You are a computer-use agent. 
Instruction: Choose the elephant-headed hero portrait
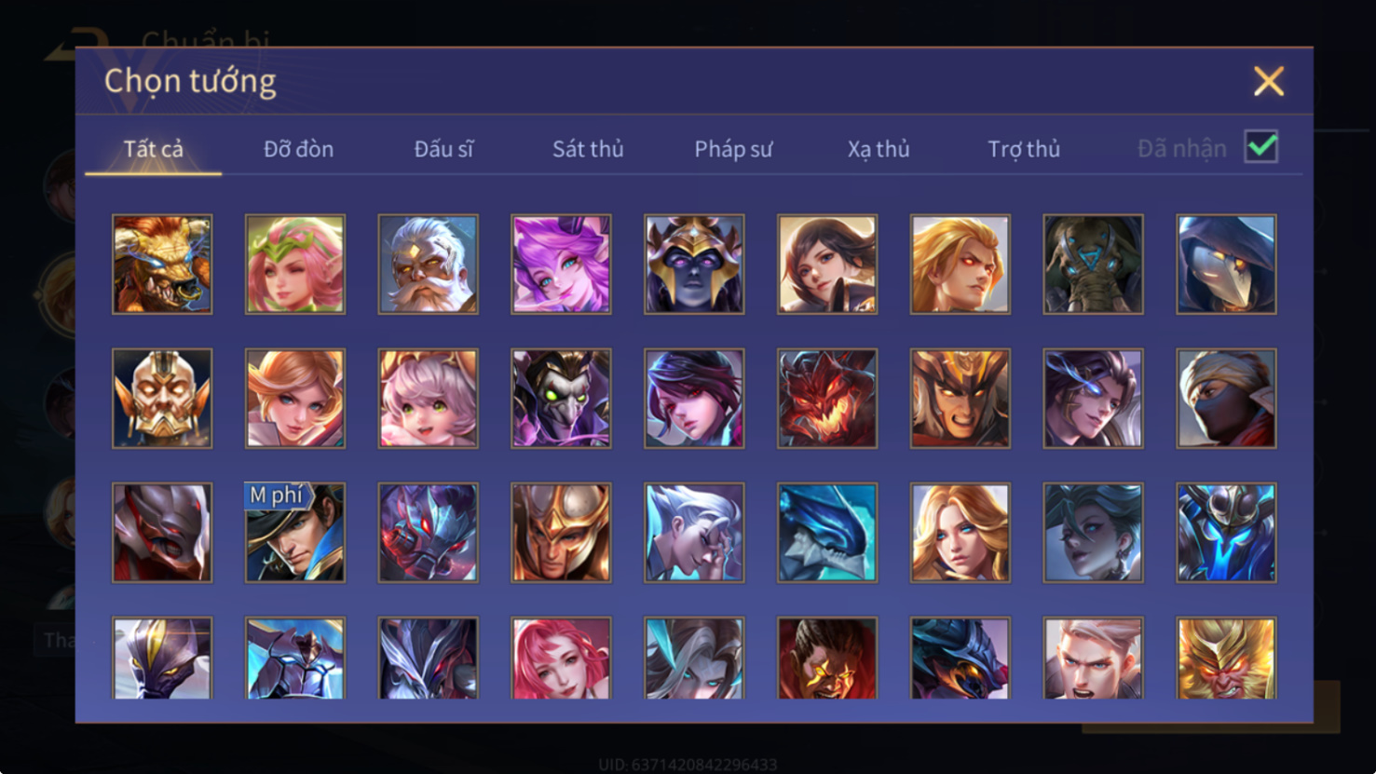coord(1093,265)
